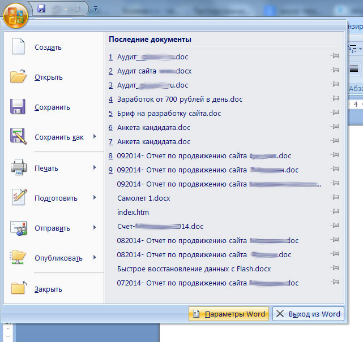Click the Печать printer icon
363x342 pixels.
(19, 167)
